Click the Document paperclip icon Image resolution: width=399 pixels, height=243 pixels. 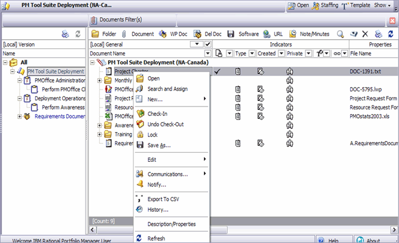point(124,34)
